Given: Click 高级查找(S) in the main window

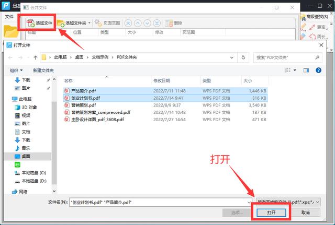Looking at the screenshot, I should pyautogui.click(x=315, y=17).
